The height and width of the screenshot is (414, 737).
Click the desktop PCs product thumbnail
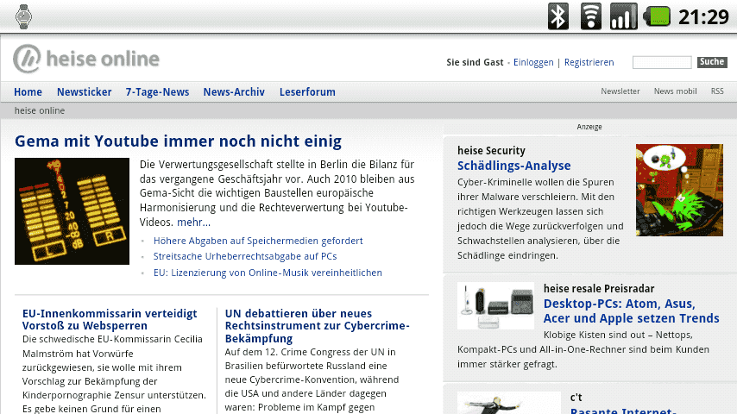496,305
